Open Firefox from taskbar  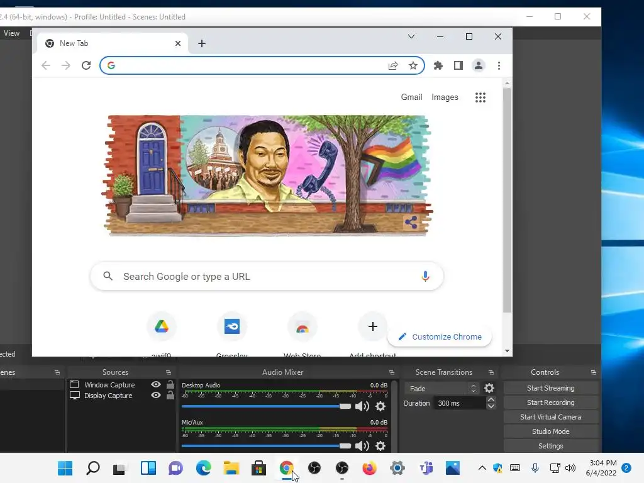(369, 468)
